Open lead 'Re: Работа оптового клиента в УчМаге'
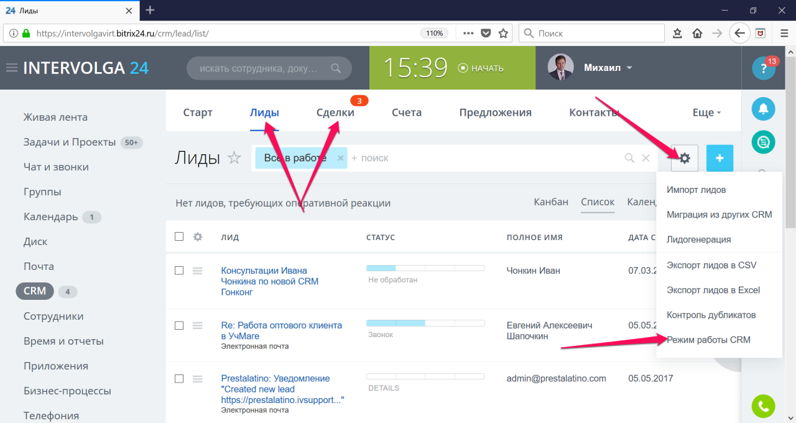Viewport: 796px width, 423px height. click(x=282, y=330)
